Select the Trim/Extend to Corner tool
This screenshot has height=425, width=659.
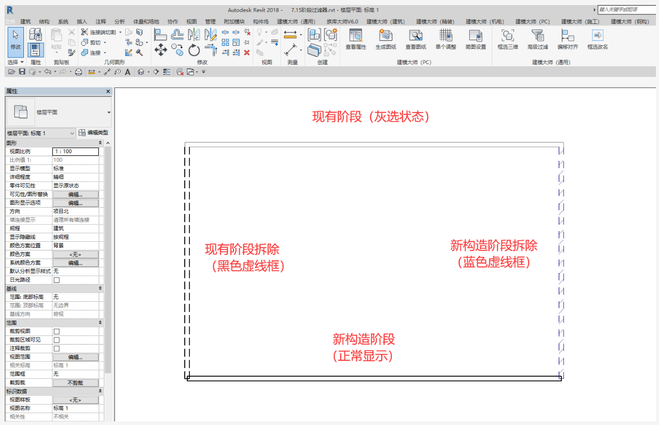(210, 50)
